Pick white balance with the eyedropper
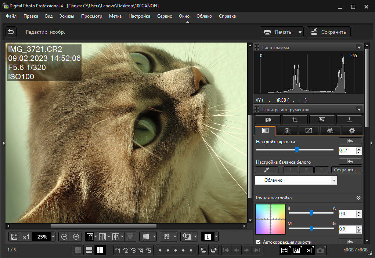Image resolution: width=375 pixels, height=258 pixels. [x=267, y=170]
